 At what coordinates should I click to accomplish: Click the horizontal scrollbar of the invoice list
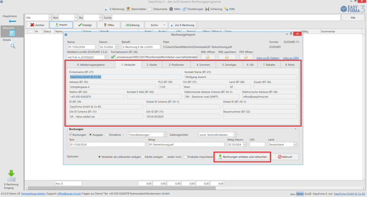click(122, 188)
